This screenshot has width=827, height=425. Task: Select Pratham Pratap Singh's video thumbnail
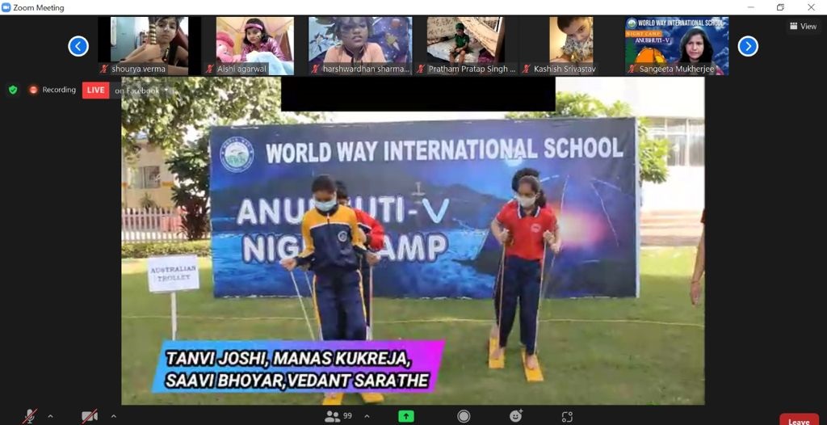coord(466,46)
